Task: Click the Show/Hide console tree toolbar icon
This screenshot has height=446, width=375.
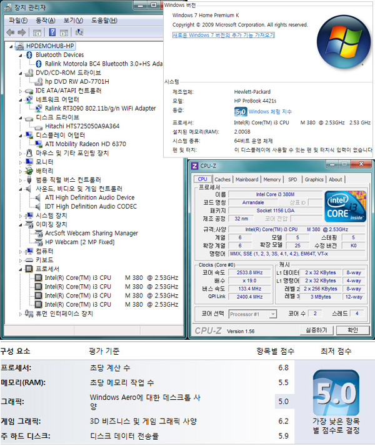Action: (37, 32)
